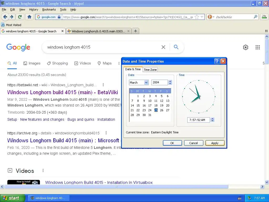Click the 7:57:52 AM time field
This screenshot has height=202, width=269.
(x=199, y=120)
